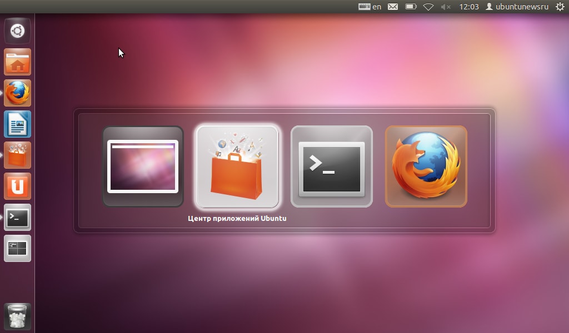This screenshot has height=333, width=569.
Task: Open Terminal from the launcher
Action: tap(17, 218)
